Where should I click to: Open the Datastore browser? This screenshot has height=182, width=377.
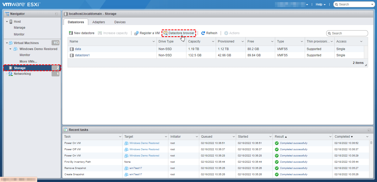point(179,33)
